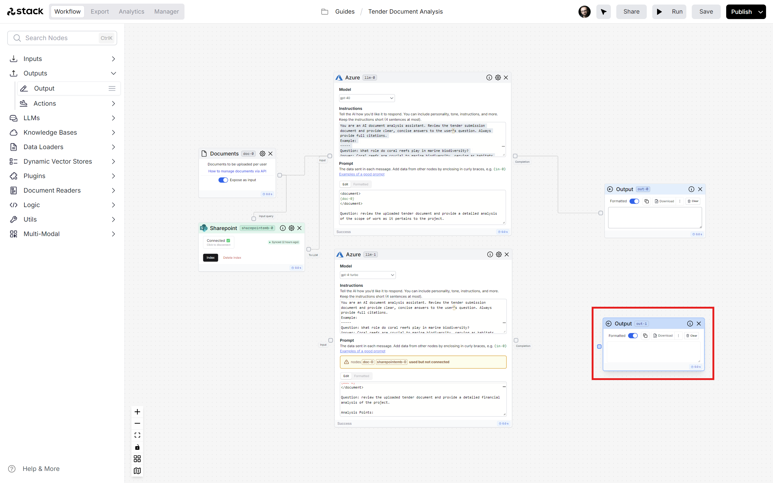
Task: Switch to the Analytics tab
Action: coord(131,11)
